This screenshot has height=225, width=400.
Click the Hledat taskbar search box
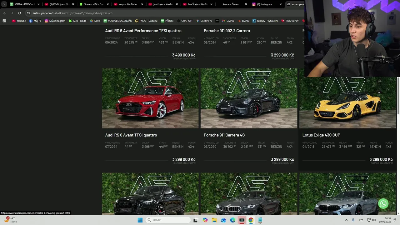click(168, 220)
